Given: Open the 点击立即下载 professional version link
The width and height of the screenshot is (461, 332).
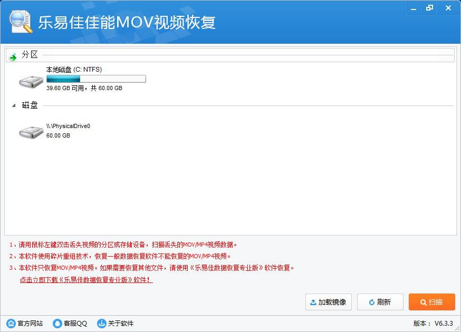Looking at the screenshot, I should pos(87,279).
